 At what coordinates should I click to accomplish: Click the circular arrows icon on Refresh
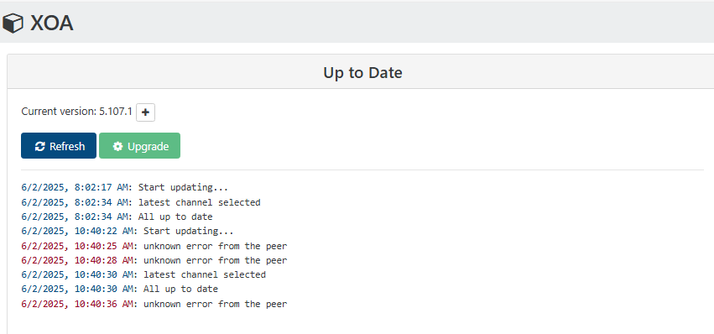(x=40, y=146)
